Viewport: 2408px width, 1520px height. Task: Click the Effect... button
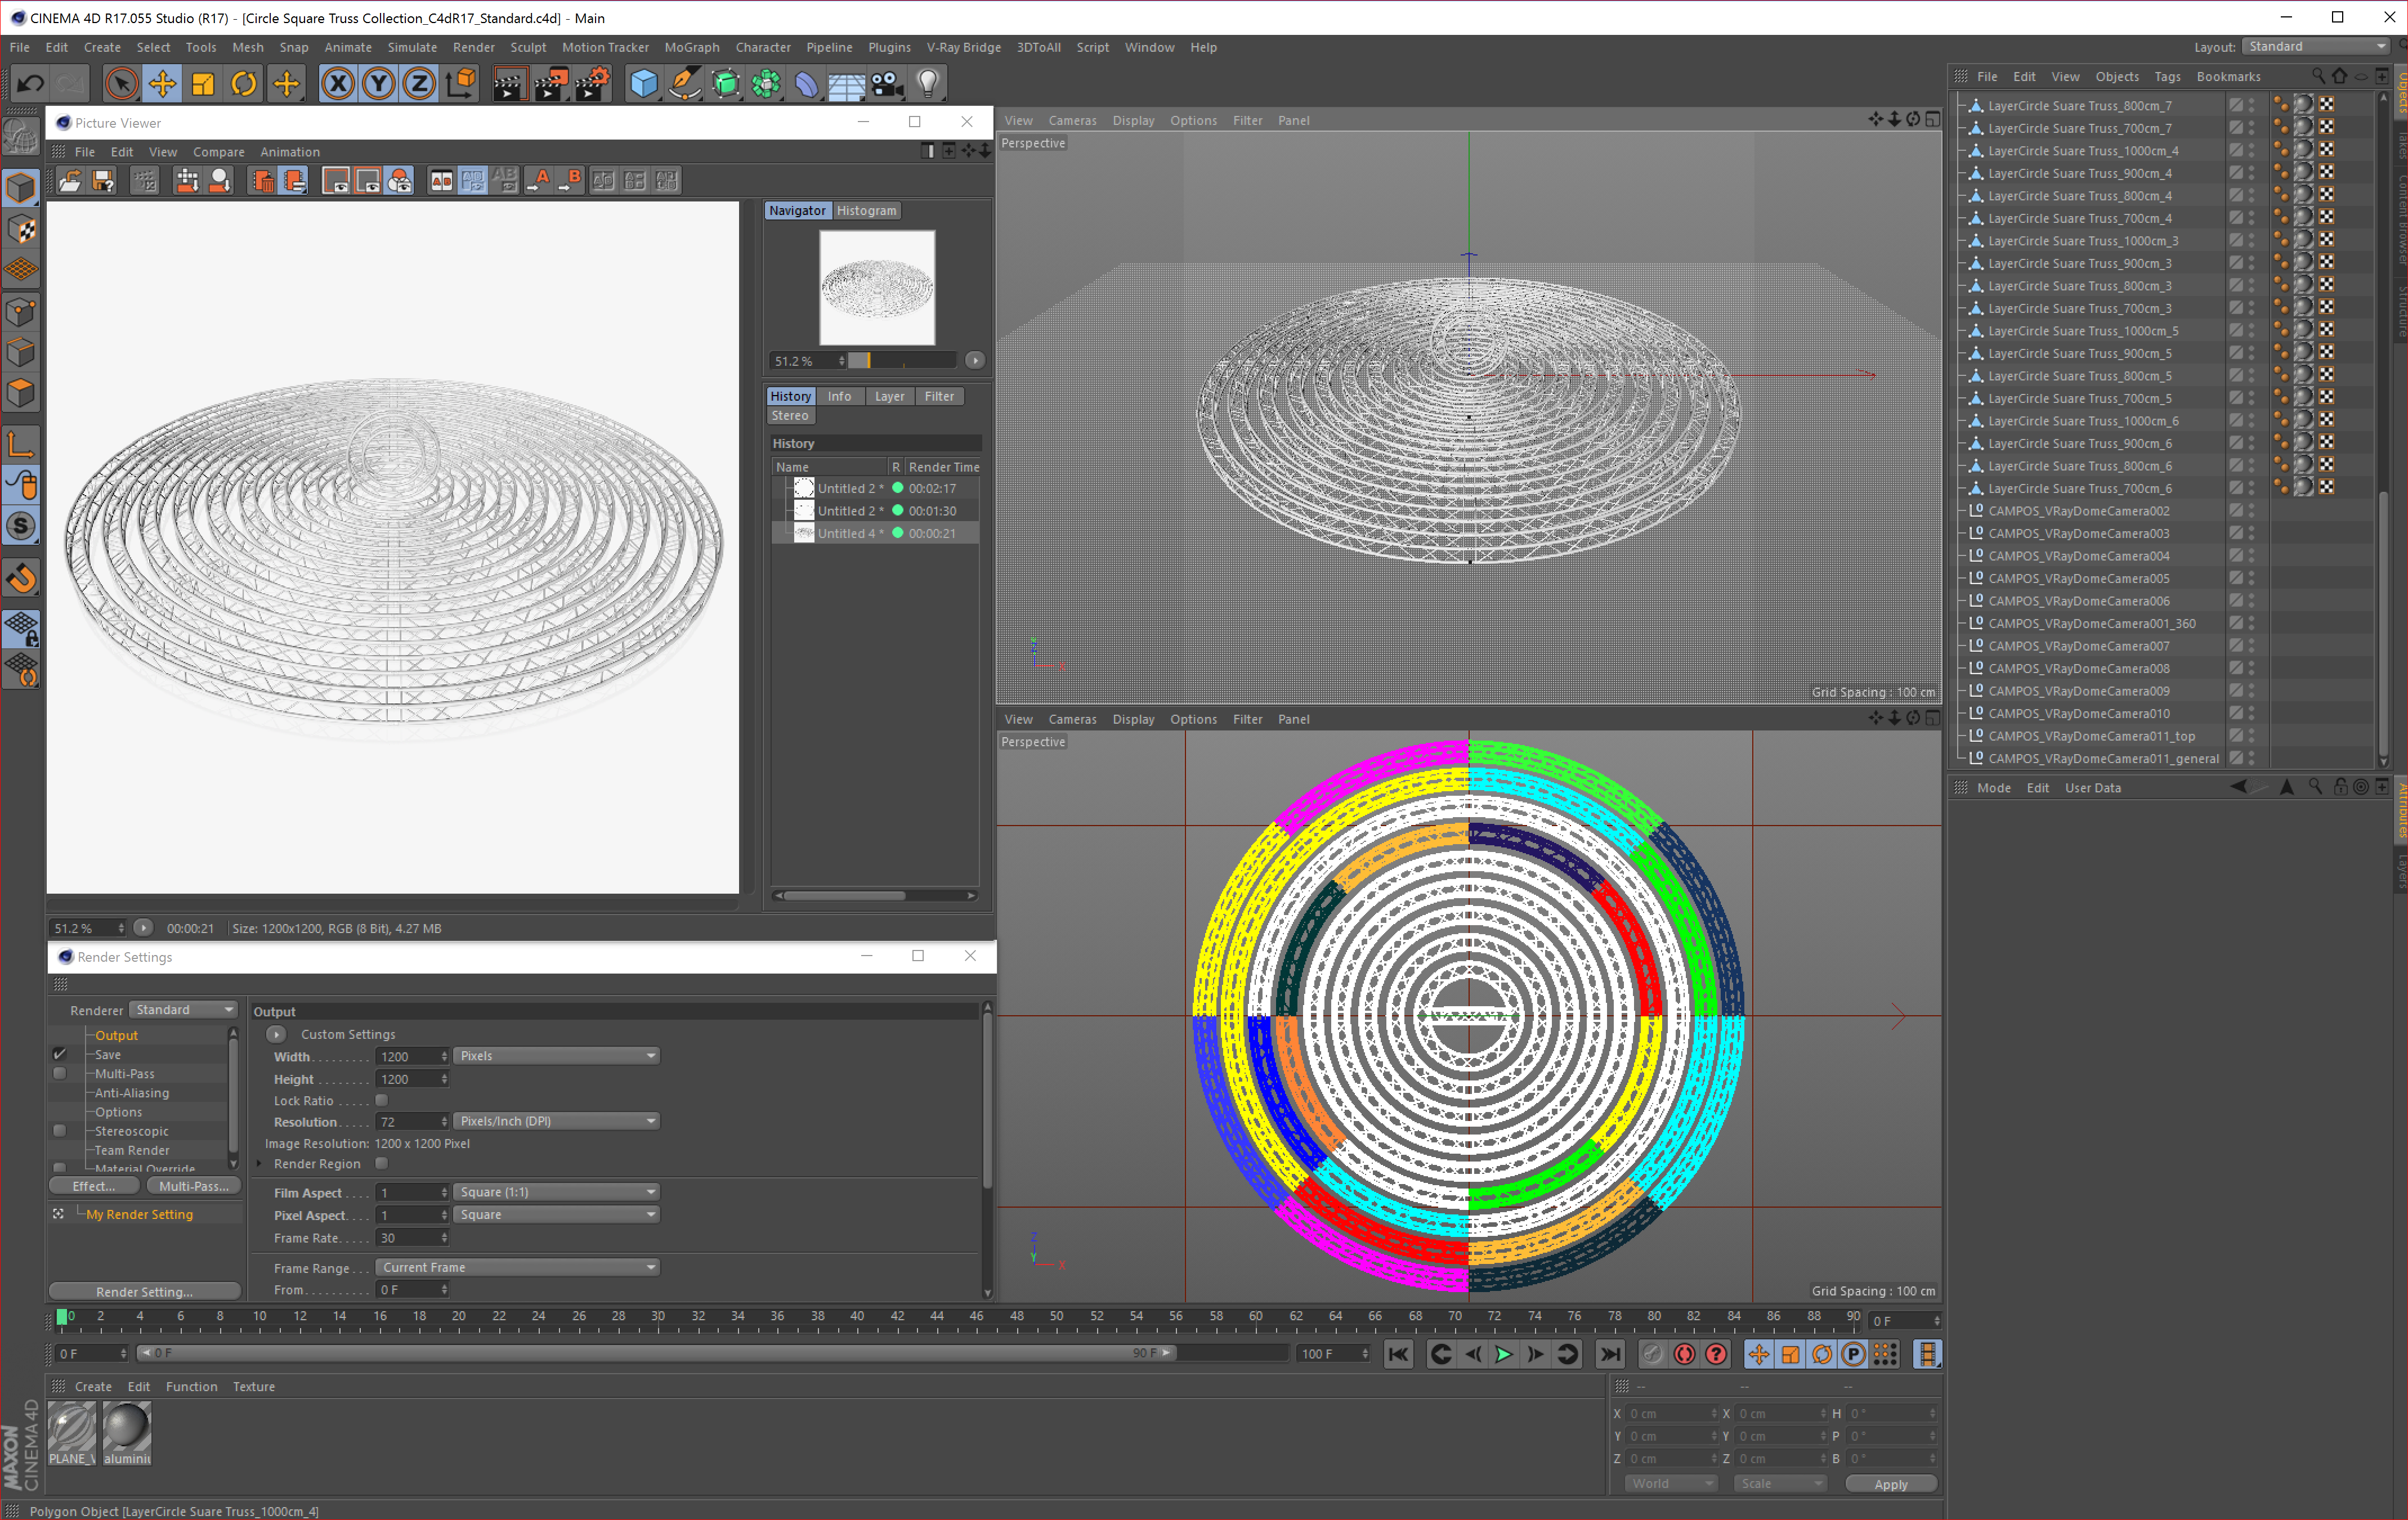(94, 1186)
